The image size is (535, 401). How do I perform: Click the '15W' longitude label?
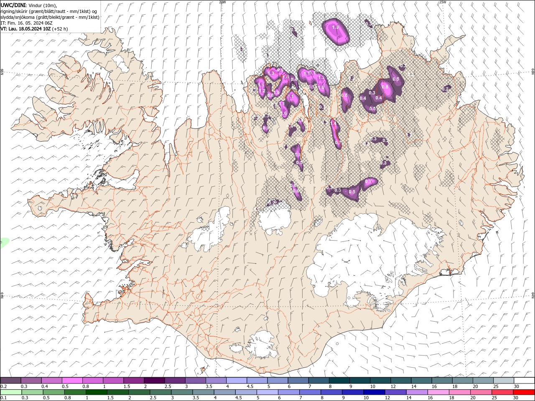[443, 2]
